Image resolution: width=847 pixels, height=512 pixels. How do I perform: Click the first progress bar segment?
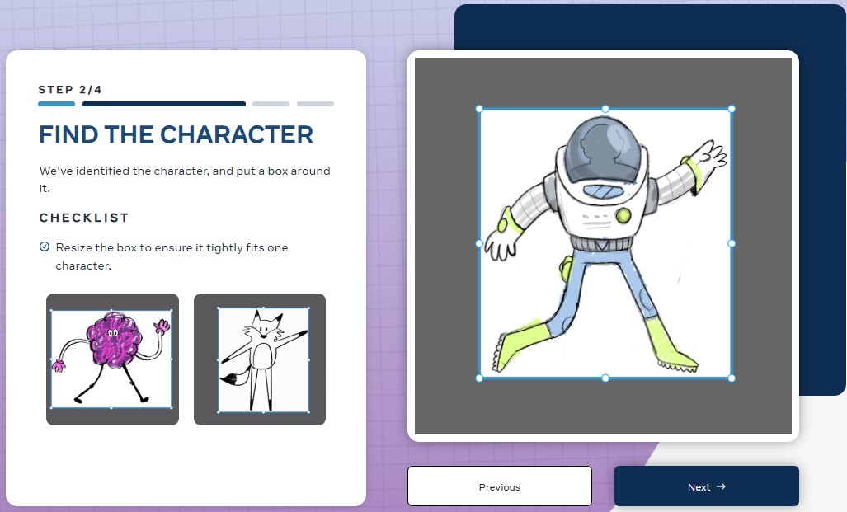point(57,104)
